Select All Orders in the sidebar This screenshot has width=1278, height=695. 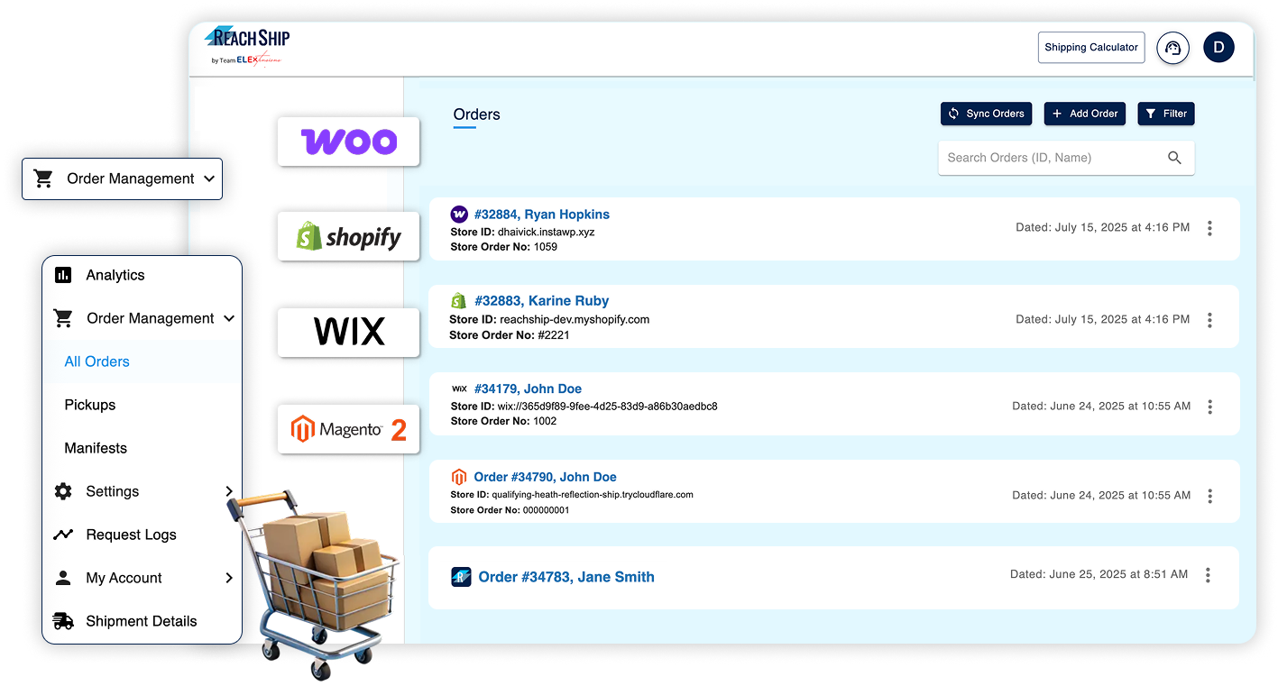tap(97, 361)
